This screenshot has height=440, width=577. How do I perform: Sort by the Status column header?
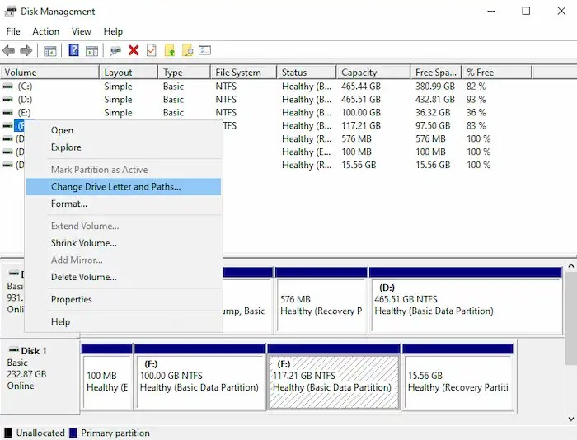pos(307,73)
